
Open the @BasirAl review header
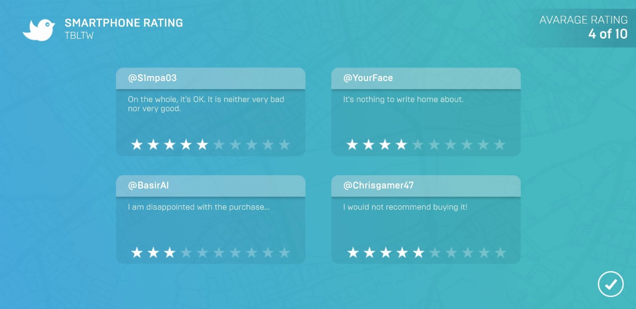pyautogui.click(x=211, y=186)
